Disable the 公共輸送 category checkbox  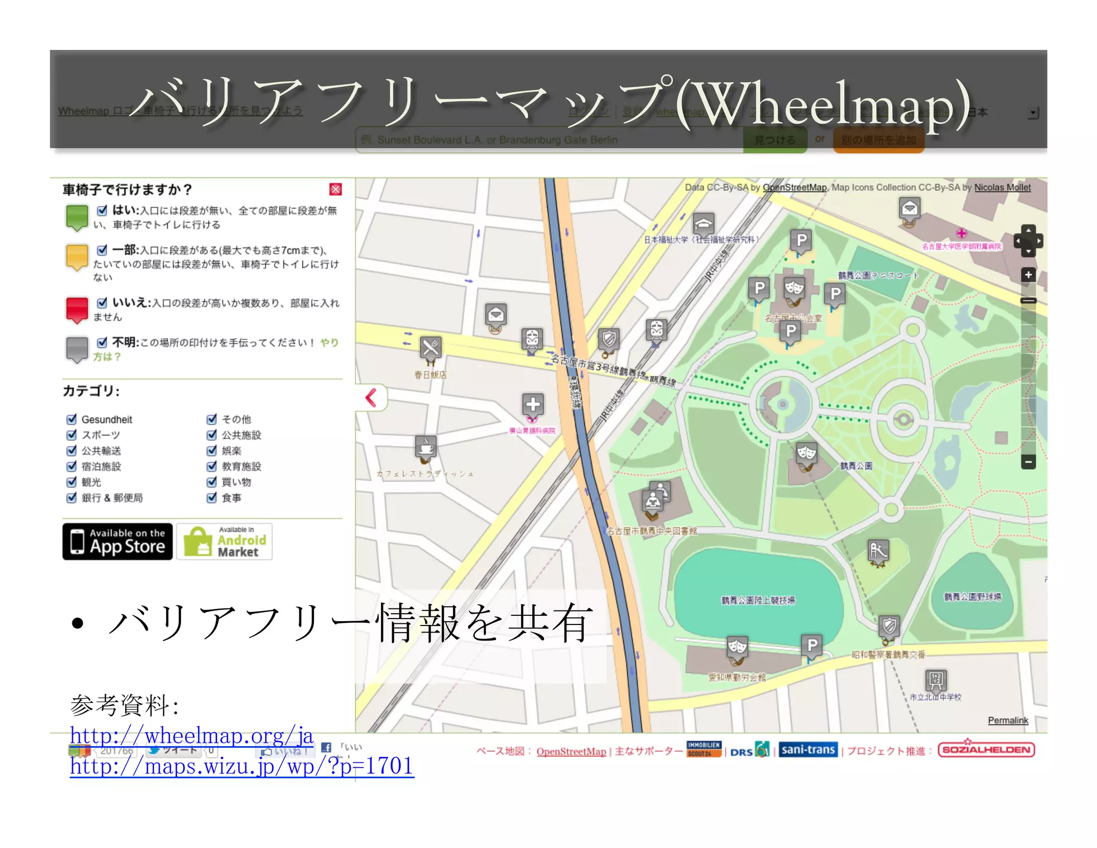click(71, 450)
